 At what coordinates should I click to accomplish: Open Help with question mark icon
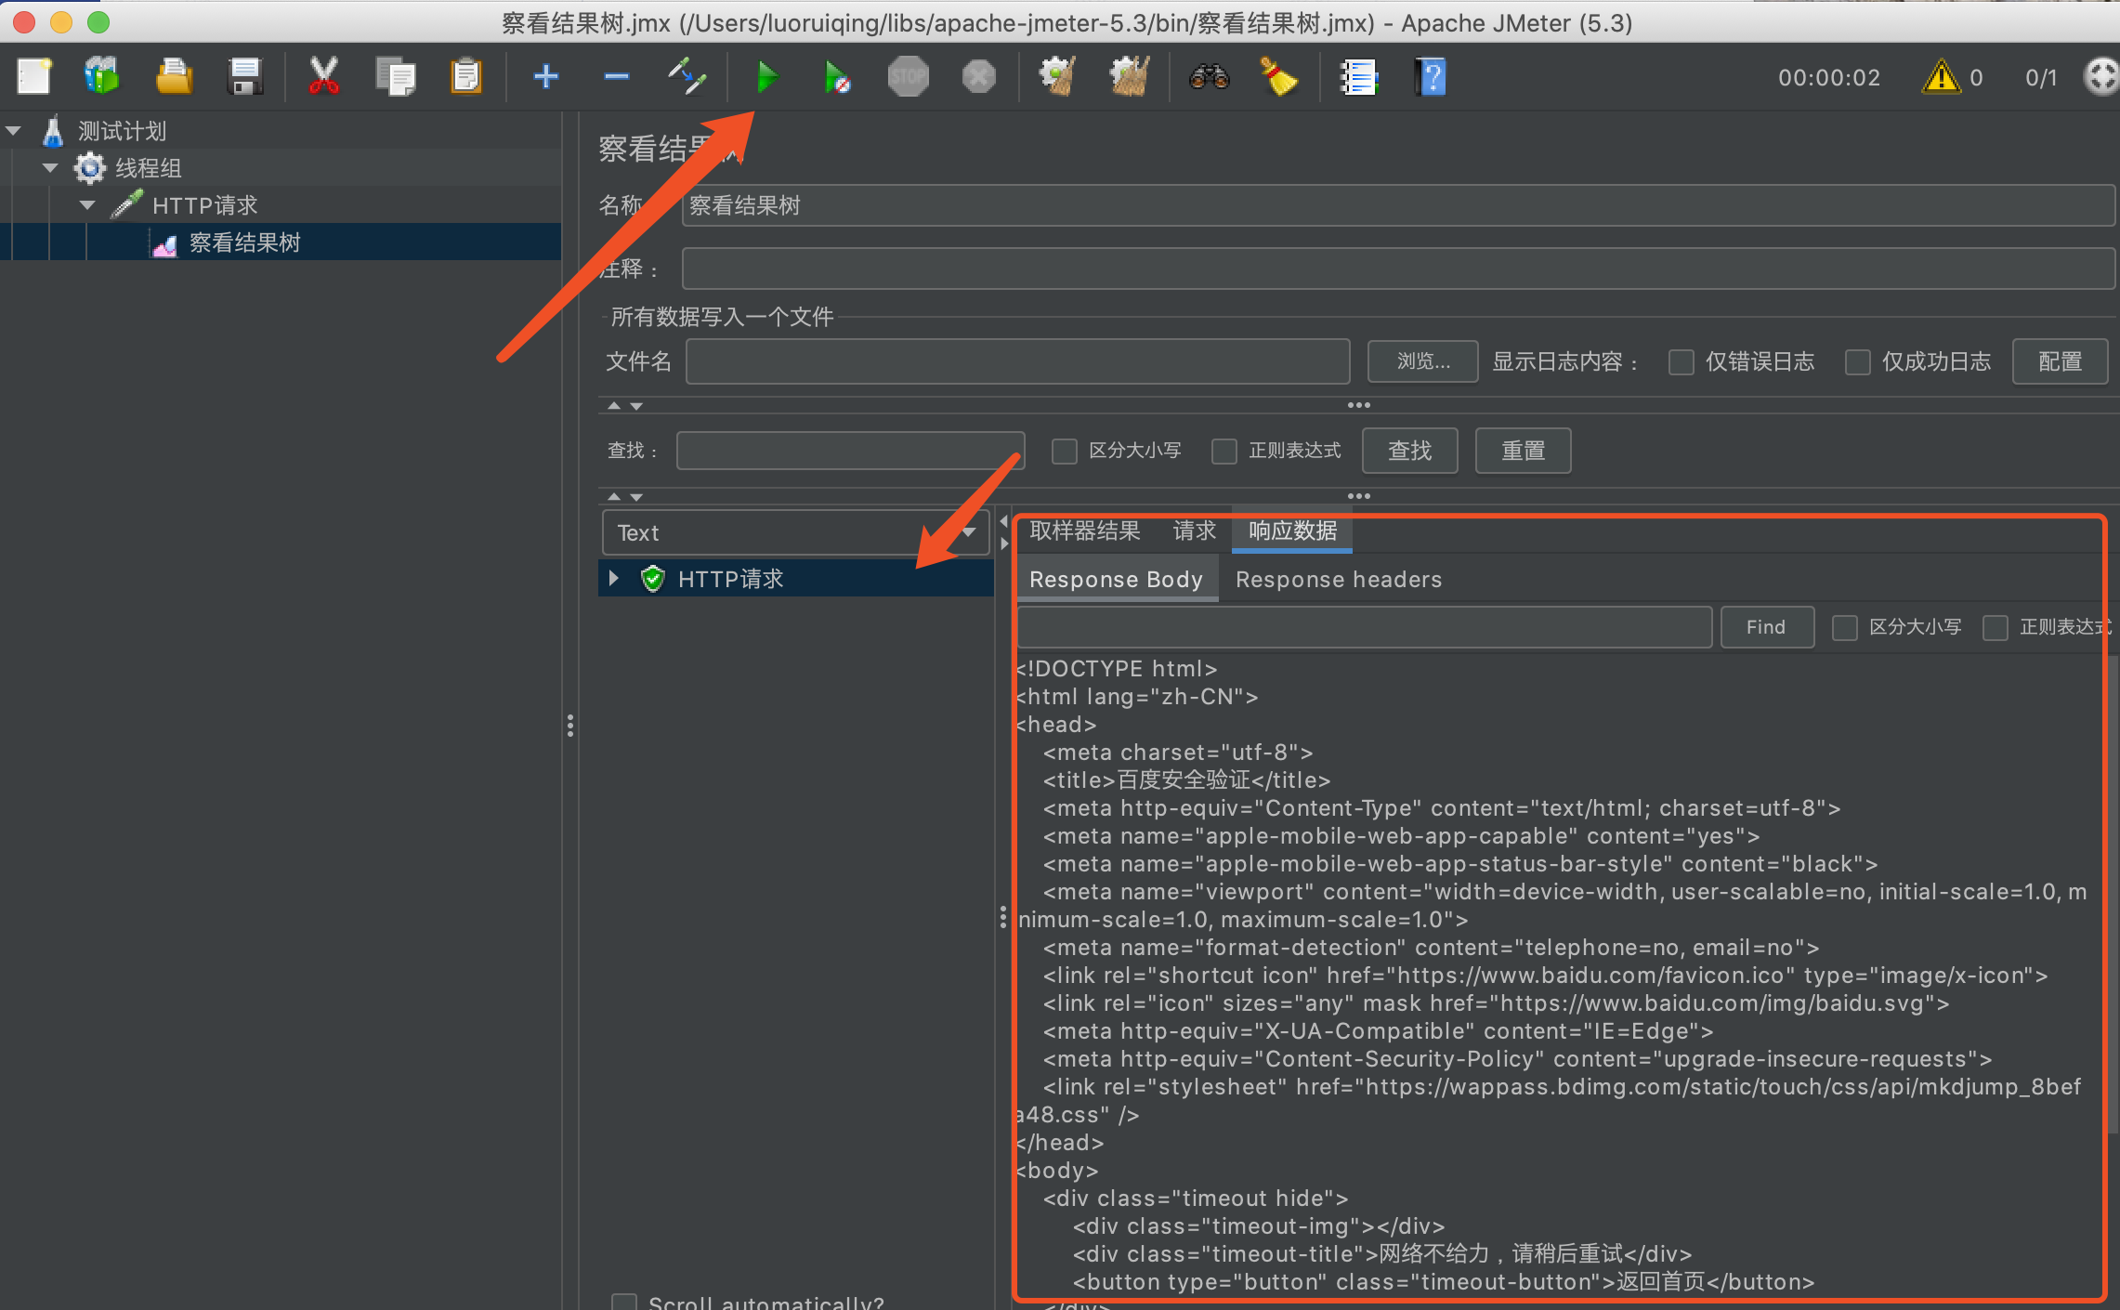click(x=1431, y=76)
